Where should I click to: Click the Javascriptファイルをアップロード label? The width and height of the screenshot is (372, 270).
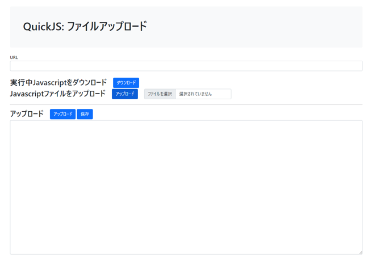(58, 94)
